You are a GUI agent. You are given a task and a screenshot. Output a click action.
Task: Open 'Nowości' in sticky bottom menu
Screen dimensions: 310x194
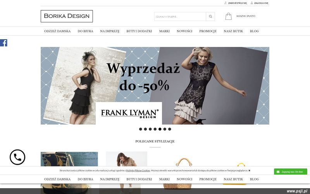tap(184, 179)
